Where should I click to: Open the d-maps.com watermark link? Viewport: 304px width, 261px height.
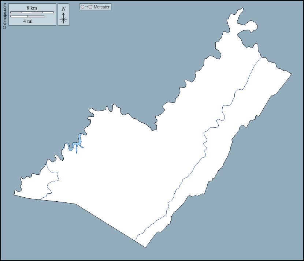point(4,15)
